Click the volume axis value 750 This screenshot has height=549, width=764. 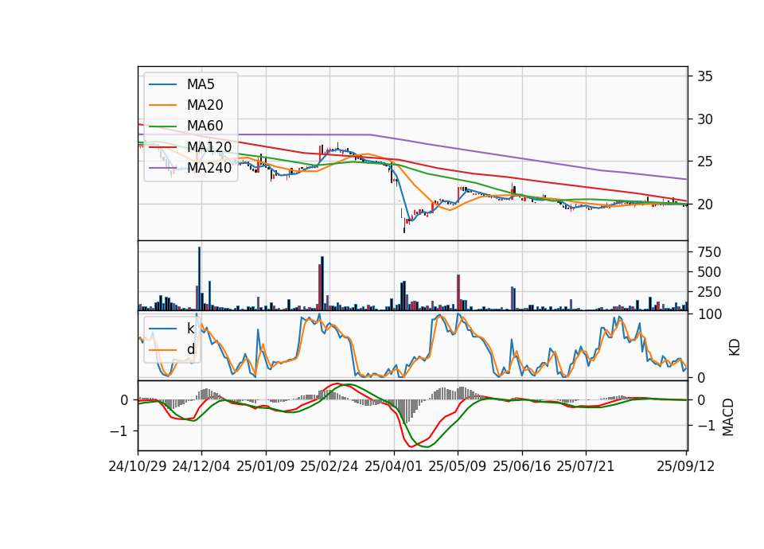709,252
